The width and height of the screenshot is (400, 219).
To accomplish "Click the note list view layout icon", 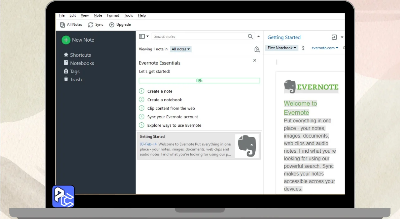I will point(142,36).
